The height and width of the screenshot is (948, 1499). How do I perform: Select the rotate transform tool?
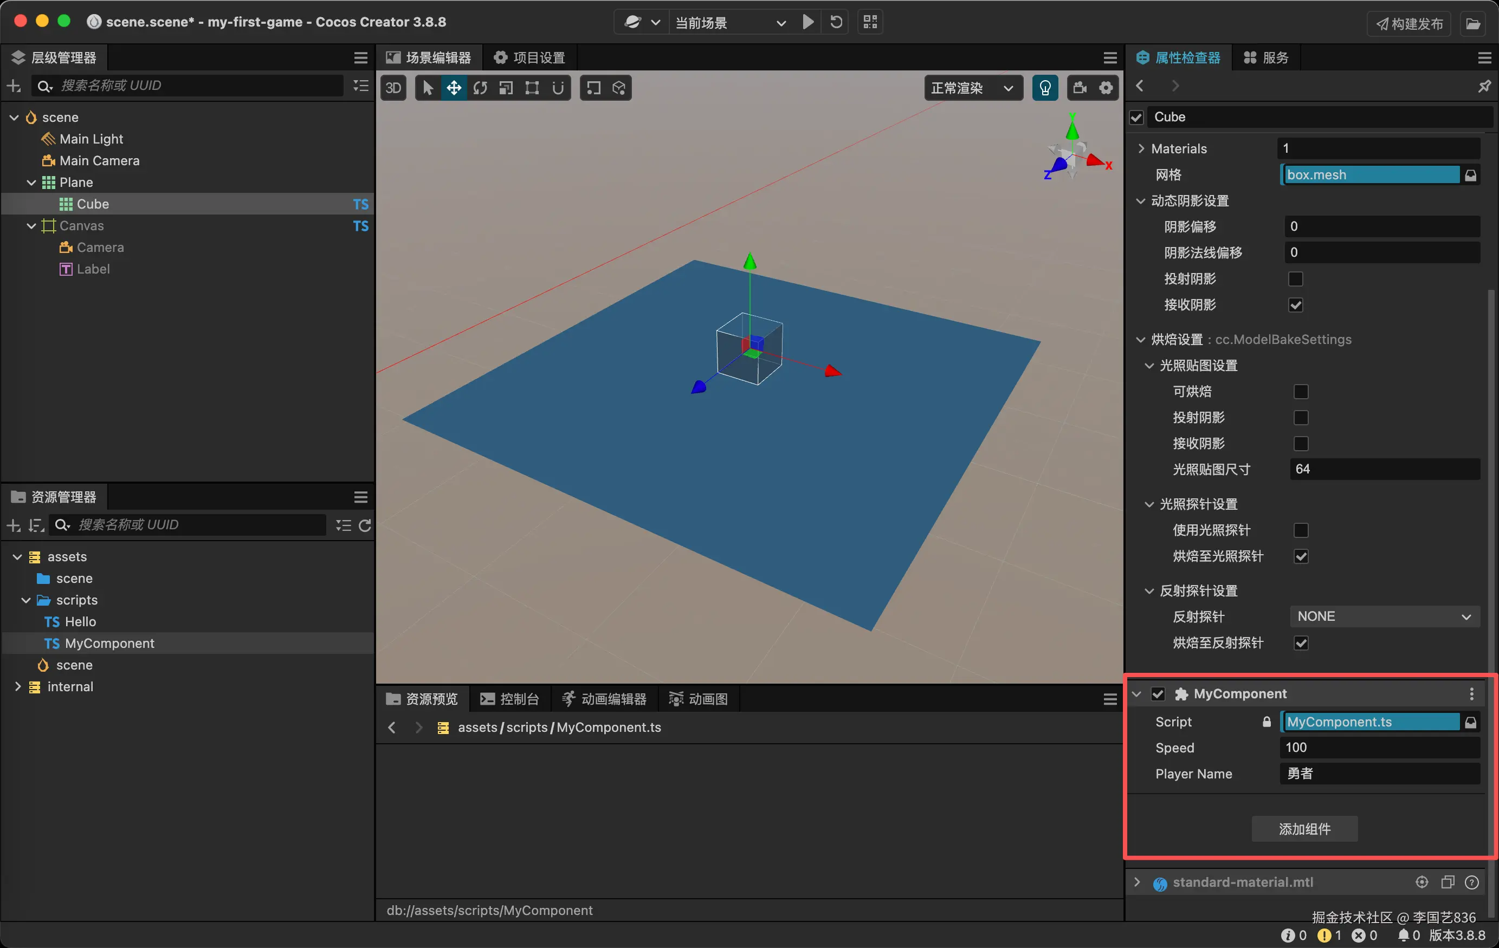coord(480,88)
